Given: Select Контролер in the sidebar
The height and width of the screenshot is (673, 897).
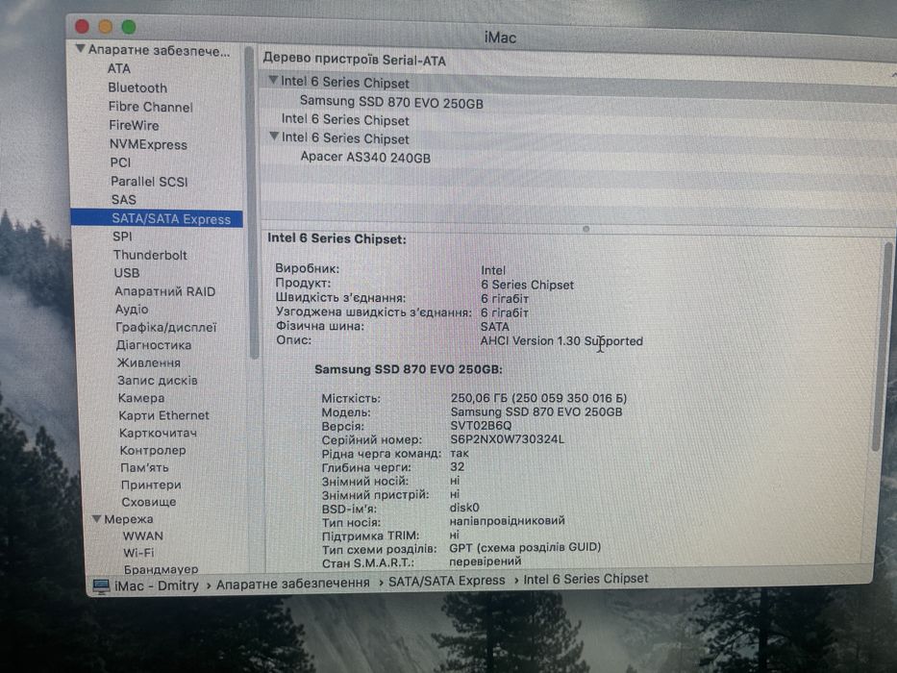Looking at the screenshot, I should [x=153, y=450].
